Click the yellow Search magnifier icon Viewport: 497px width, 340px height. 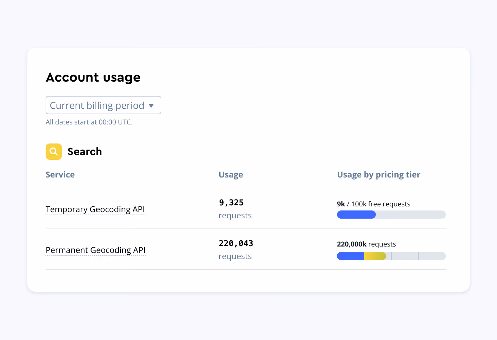tap(54, 152)
